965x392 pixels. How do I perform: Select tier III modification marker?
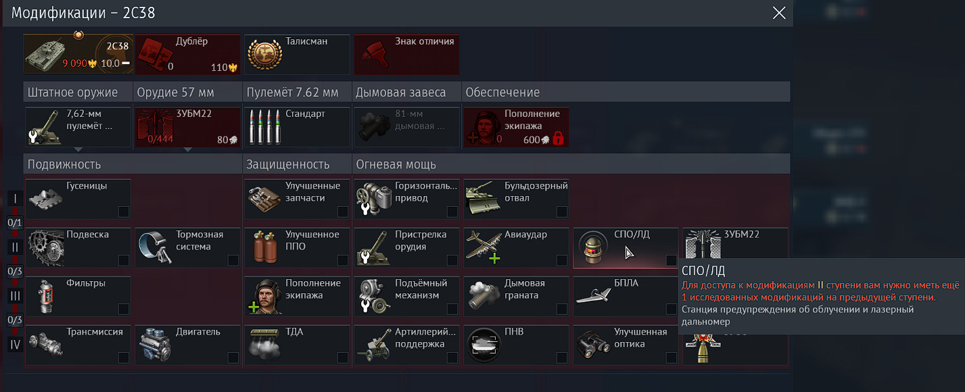pos(15,296)
